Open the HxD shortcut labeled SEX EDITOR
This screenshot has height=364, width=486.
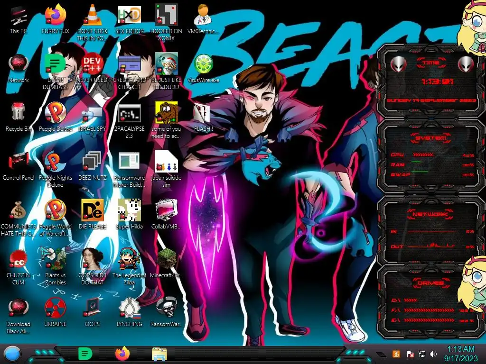point(129,19)
